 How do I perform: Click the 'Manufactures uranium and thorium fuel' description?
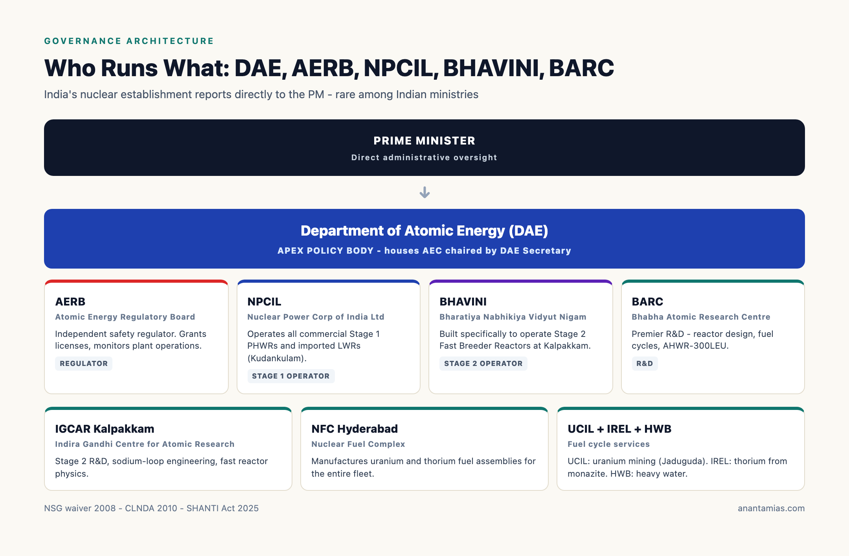[x=423, y=467]
